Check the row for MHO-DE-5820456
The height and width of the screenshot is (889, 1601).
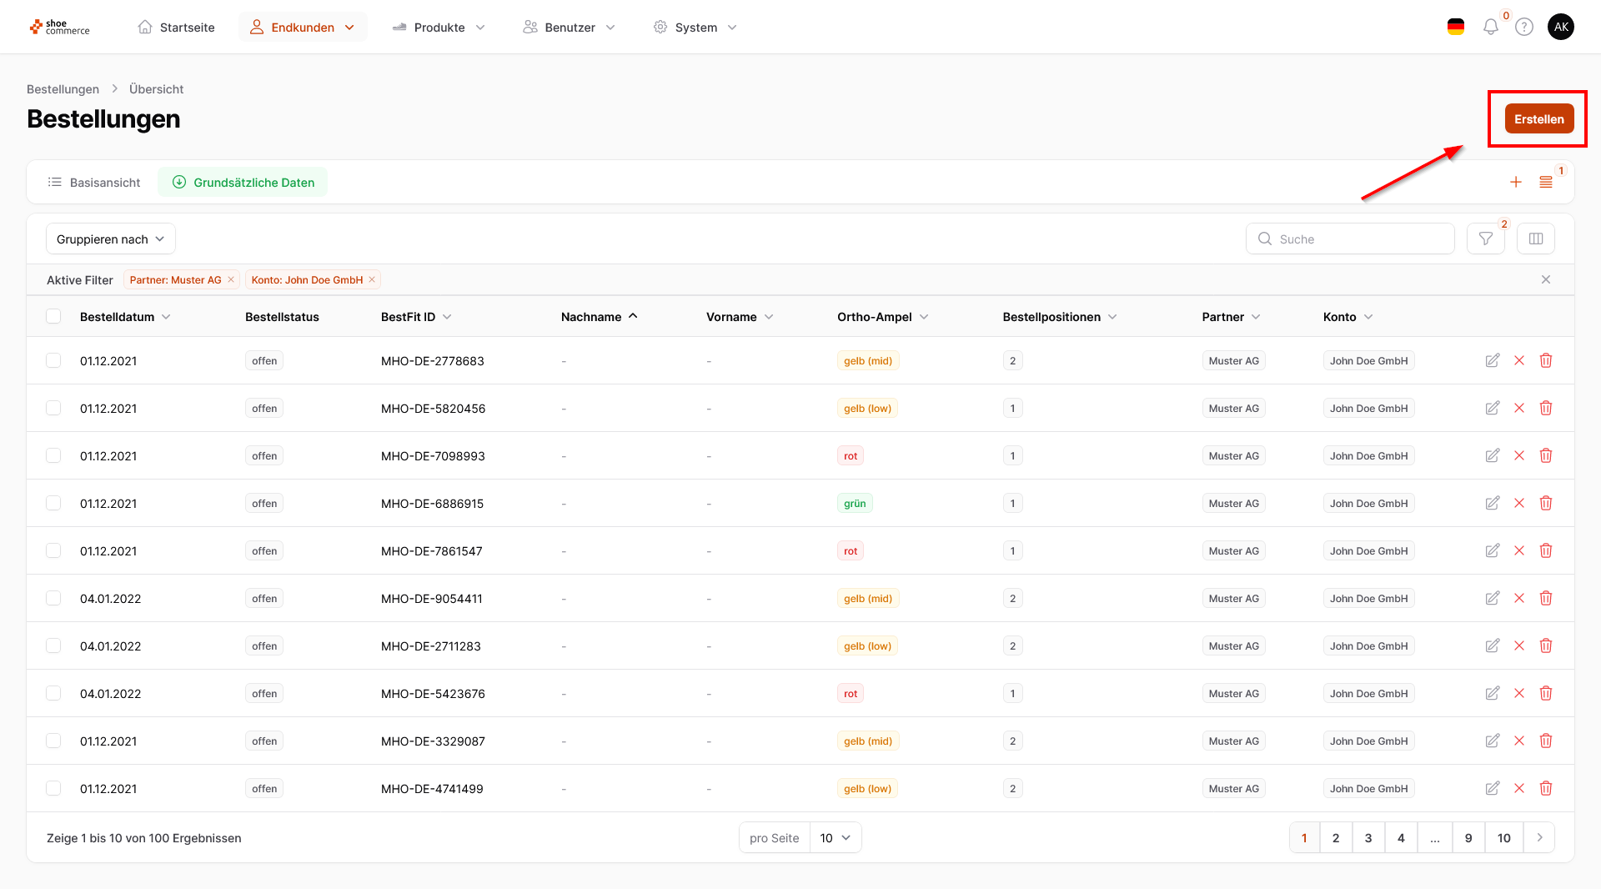[x=53, y=409]
